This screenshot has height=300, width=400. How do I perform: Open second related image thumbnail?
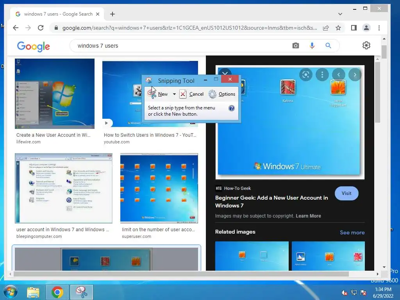(328, 256)
